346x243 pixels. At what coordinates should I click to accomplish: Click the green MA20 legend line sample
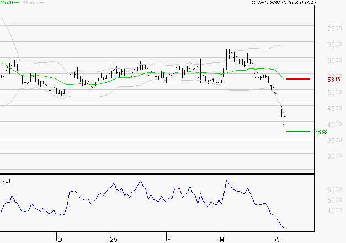17,3
